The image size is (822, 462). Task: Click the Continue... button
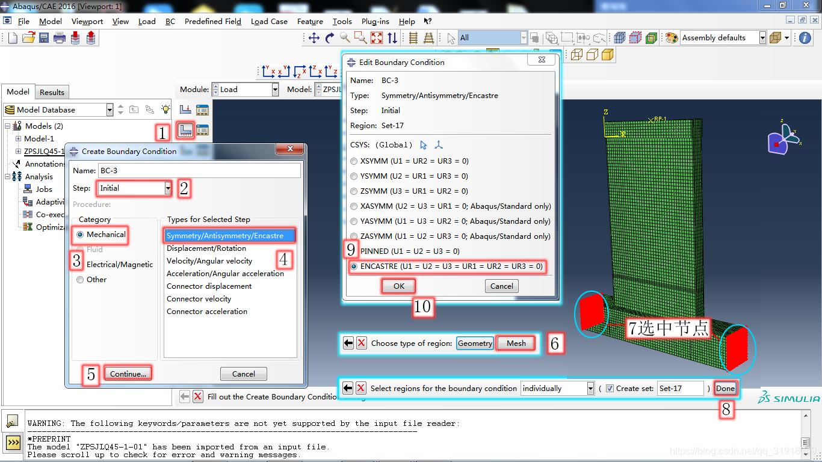(128, 374)
